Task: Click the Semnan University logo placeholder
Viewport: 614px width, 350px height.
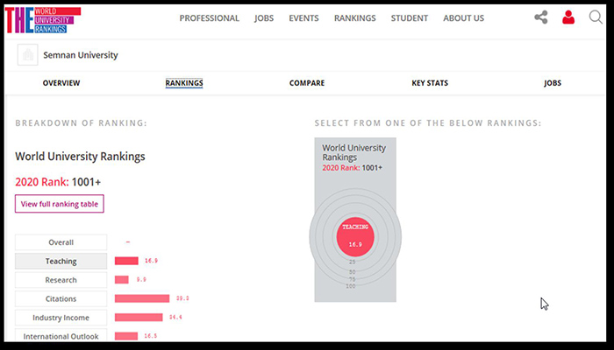Action: (x=28, y=54)
